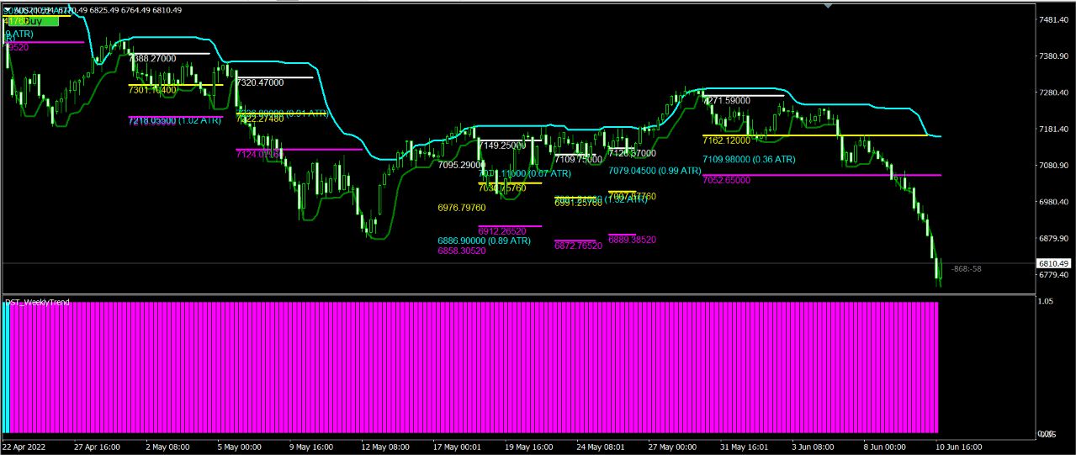1076x455 pixels.
Task: Click the magenta 6858.30520 label
Action: pyautogui.click(x=462, y=251)
